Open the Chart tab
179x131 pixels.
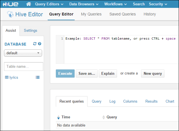[170, 101]
